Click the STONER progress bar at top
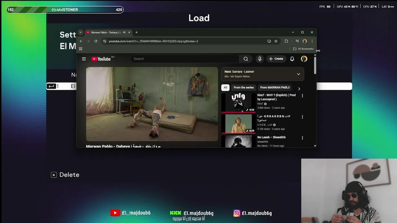 coord(65,10)
